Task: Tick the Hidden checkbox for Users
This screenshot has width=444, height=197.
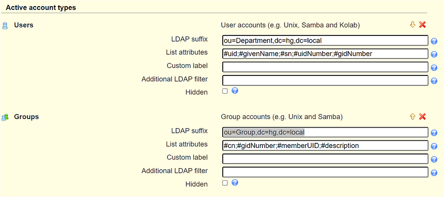Action: pyautogui.click(x=225, y=91)
